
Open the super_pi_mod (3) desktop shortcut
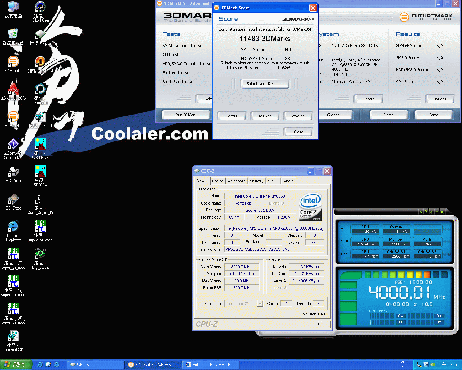tap(13, 286)
